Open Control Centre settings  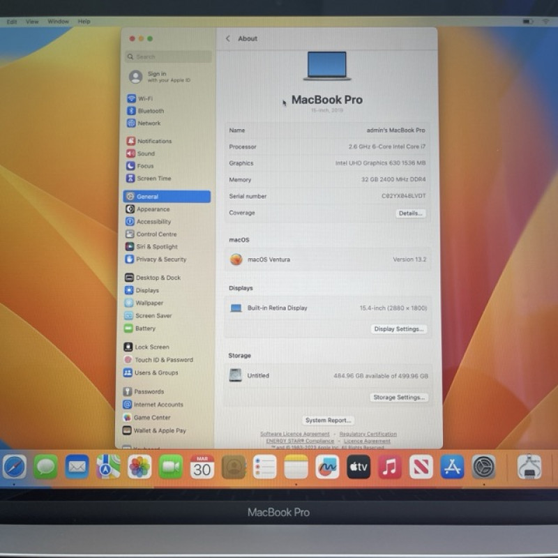(x=151, y=234)
